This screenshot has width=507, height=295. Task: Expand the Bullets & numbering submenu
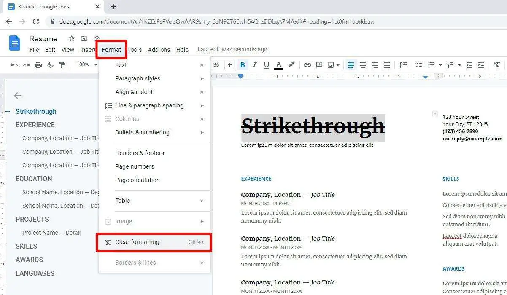pyautogui.click(x=154, y=132)
